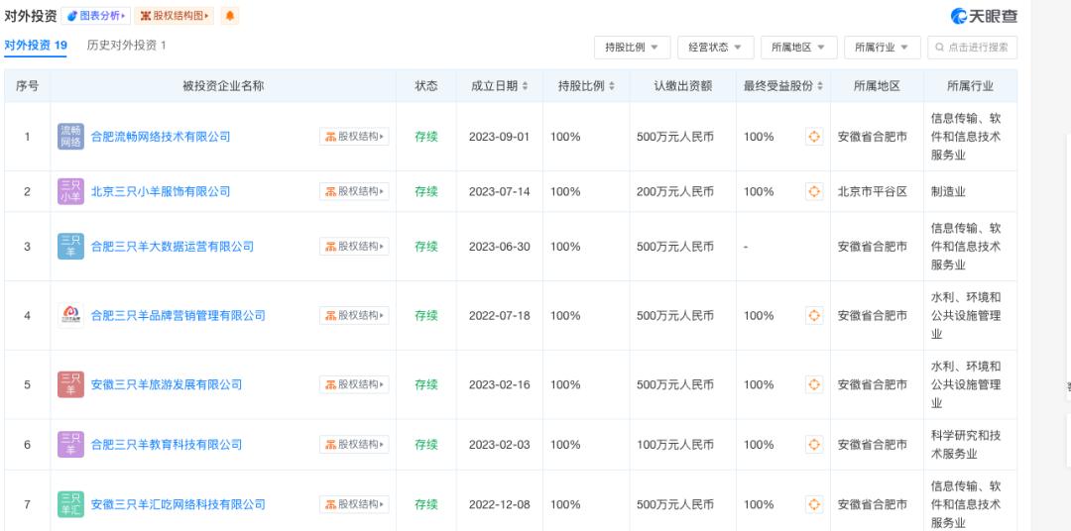
Task: Open company link 合肥流畅网络技术有限公司
Action: coord(161,137)
